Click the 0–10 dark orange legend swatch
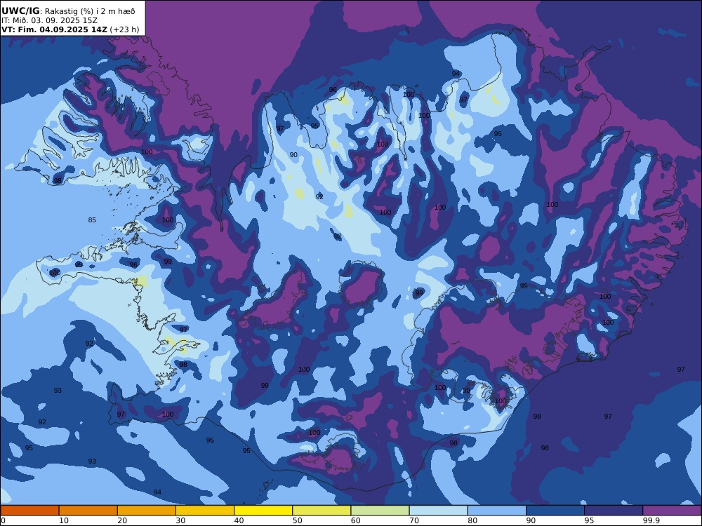The width and height of the screenshot is (702, 526). pos(29,511)
